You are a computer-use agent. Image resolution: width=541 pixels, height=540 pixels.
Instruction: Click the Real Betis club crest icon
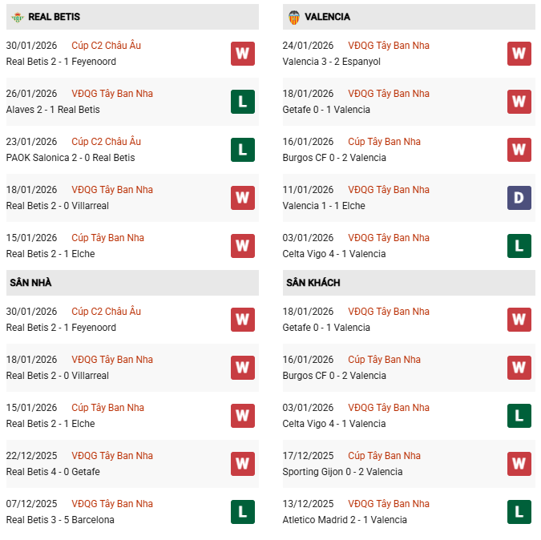tap(18, 17)
